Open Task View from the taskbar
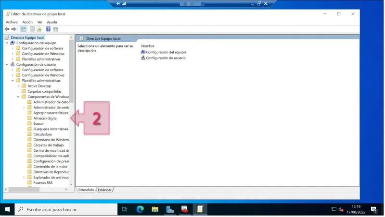 (125, 209)
